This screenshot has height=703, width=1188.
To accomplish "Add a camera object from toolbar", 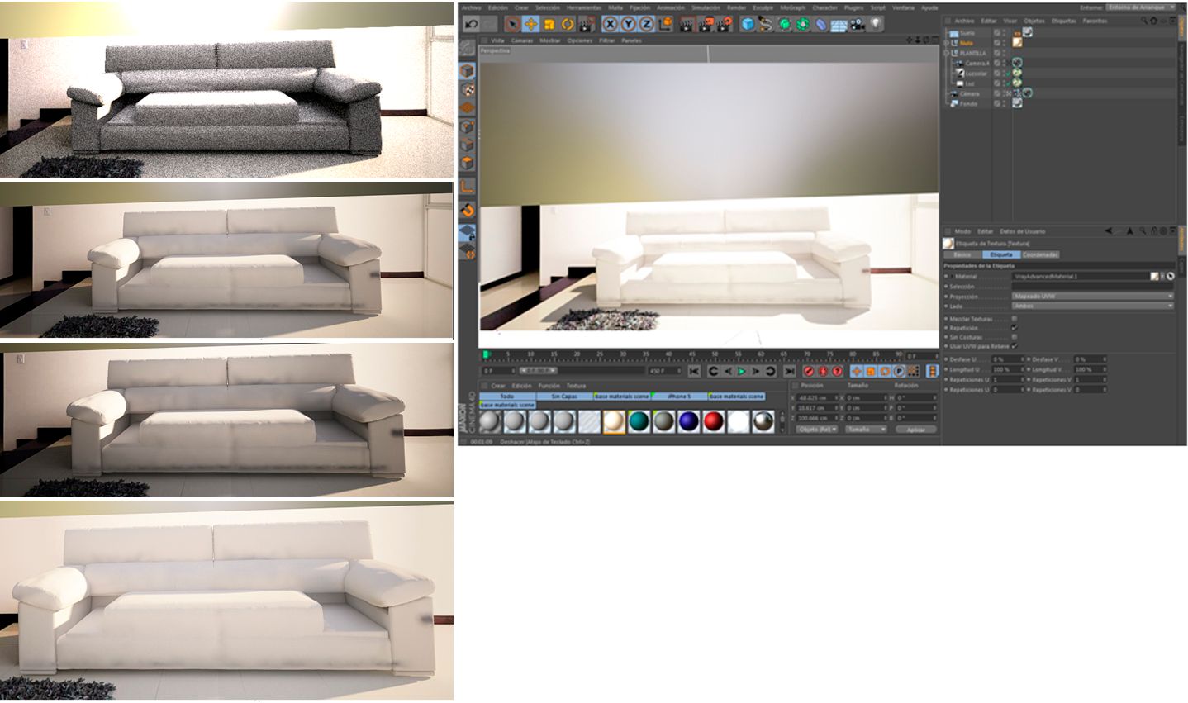I will point(857,24).
